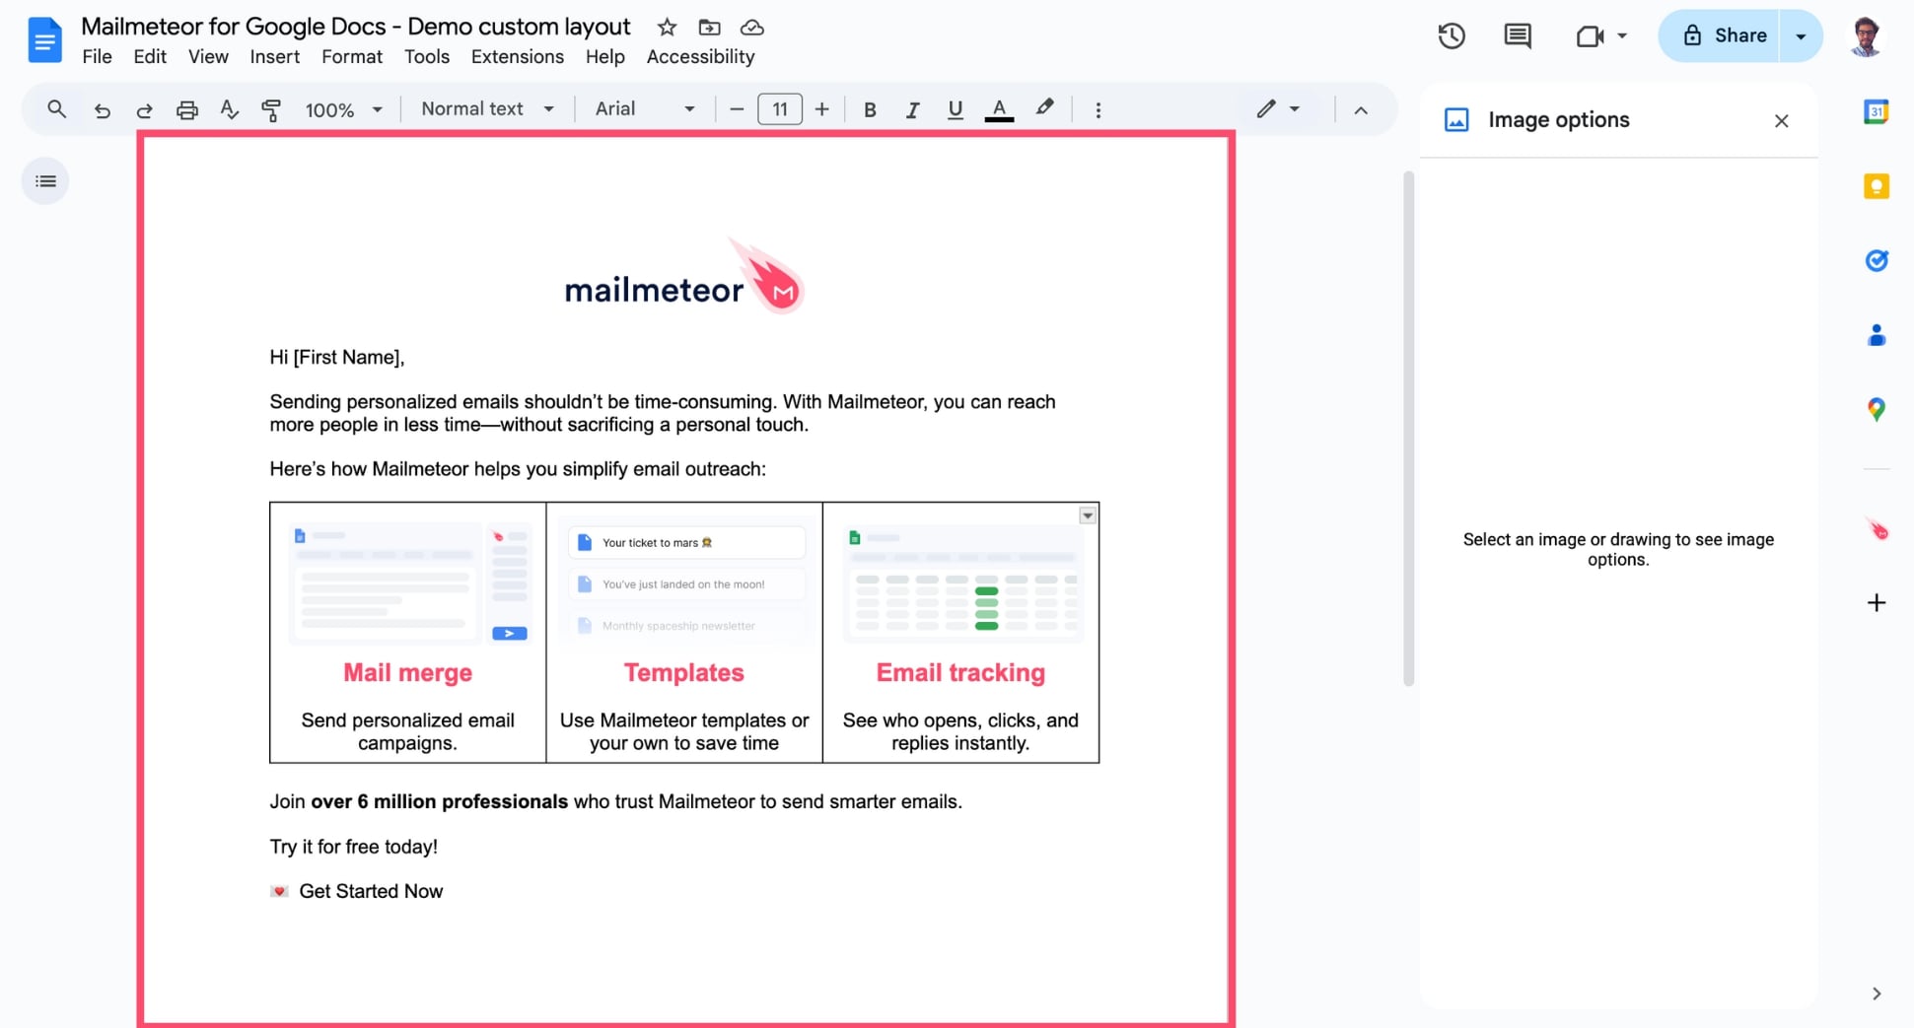This screenshot has height=1028, width=1914.
Task: Open the File menu
Action: (x=97, y=57)
